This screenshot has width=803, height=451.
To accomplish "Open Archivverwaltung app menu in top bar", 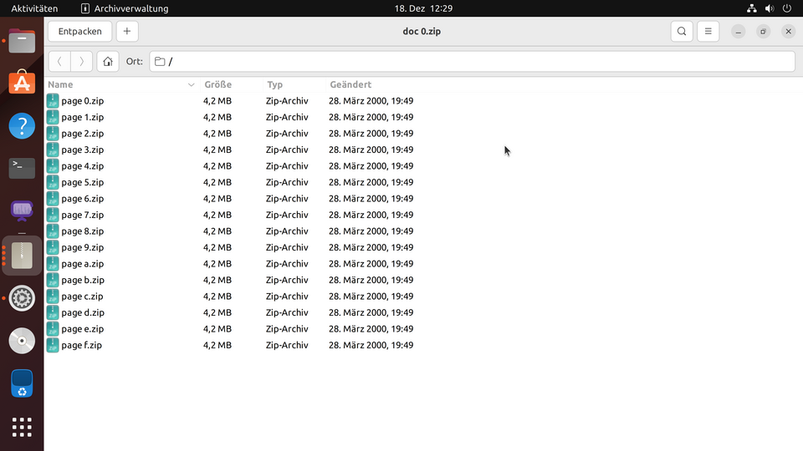I will click(125, 8).
